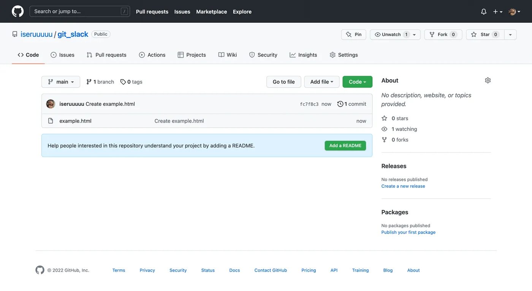
Task: Open the commit history via clock icon
Action: (340, 104)
